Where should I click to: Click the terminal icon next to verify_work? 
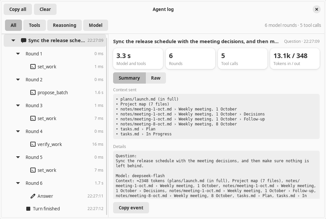(x=33, y=144)
